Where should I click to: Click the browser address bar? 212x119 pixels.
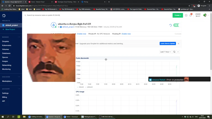(100, 6)
